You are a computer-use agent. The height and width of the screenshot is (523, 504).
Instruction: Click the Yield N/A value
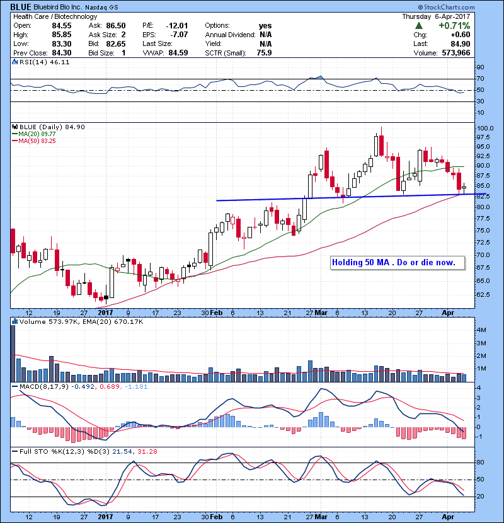(265, 43)
